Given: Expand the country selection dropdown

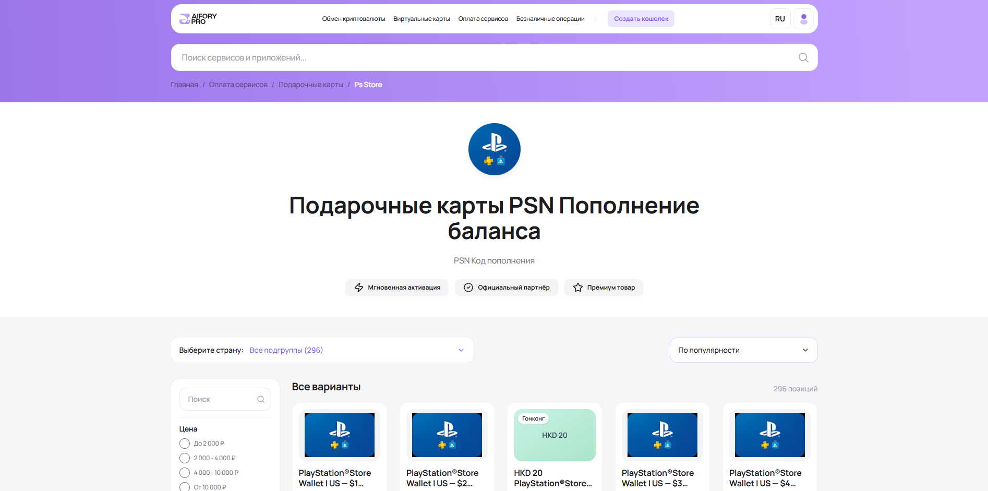Looking at the screenshot, I should 322,350.
